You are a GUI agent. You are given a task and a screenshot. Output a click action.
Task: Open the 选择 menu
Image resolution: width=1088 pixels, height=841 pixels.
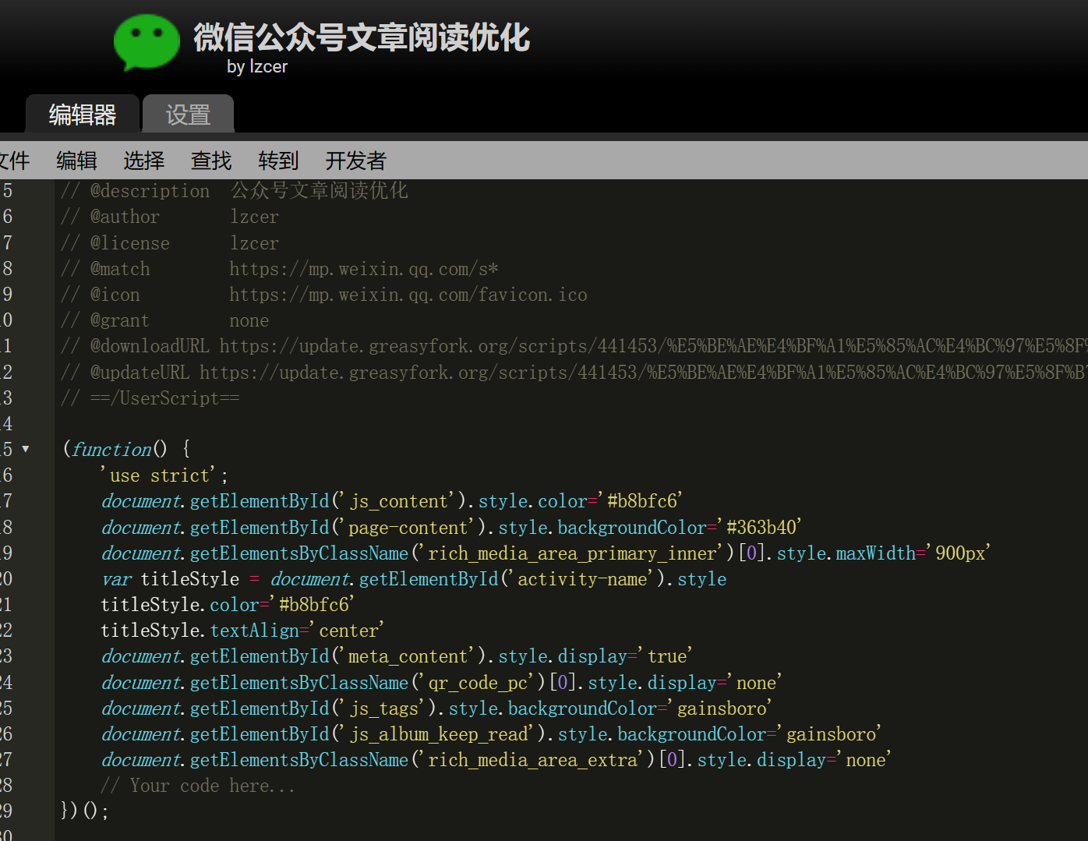[144, 161]
